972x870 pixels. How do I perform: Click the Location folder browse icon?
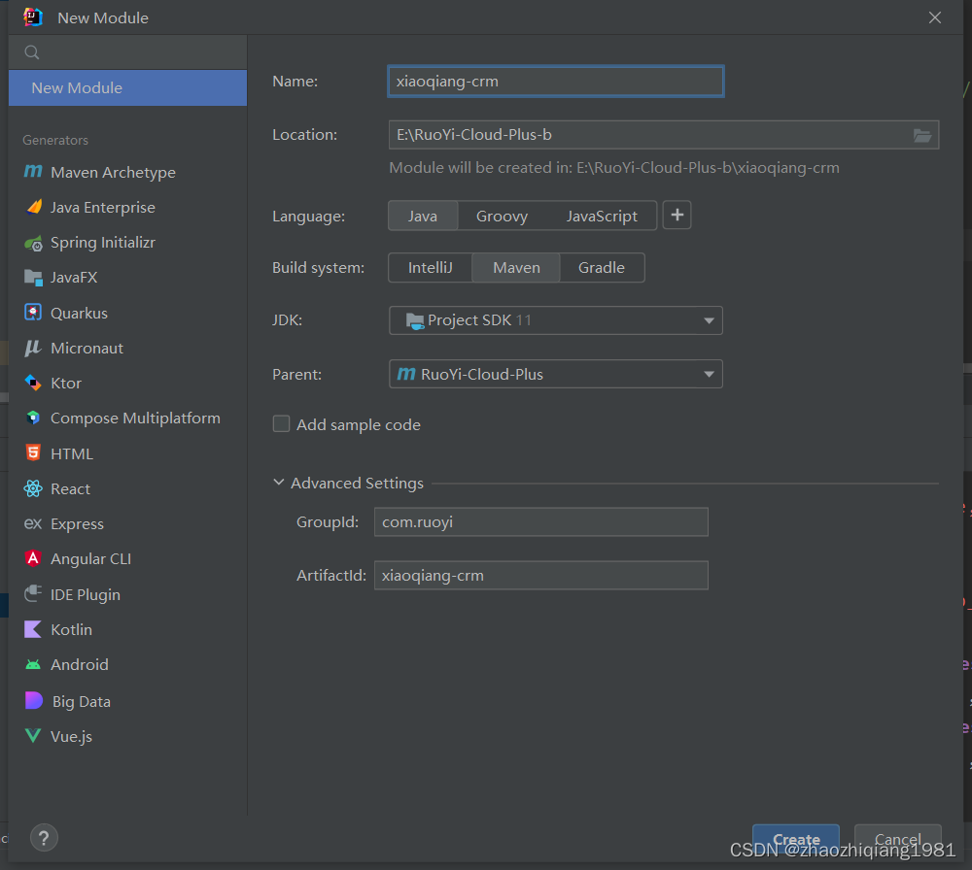click(921, 135)
